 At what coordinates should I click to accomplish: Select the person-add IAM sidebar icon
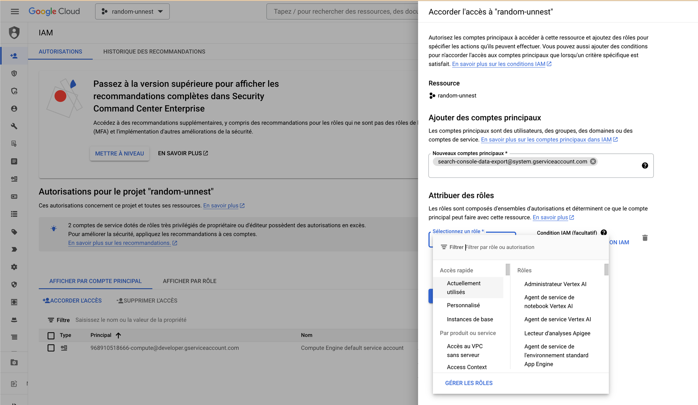tap(14, 56)
